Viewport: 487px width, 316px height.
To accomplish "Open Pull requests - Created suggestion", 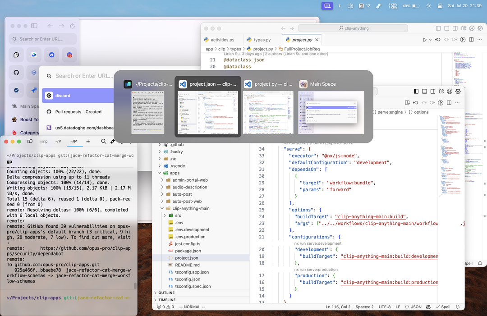I will click(x=78, y=112).
